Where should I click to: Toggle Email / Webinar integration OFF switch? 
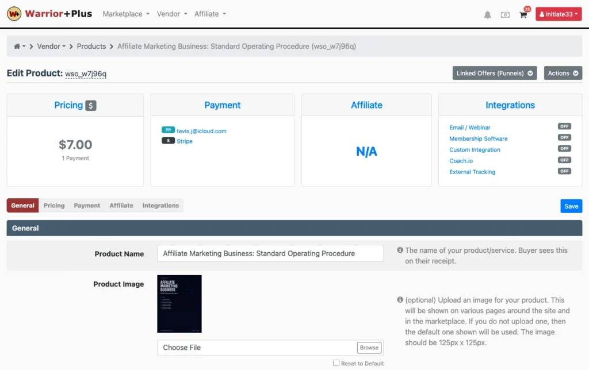564,126
